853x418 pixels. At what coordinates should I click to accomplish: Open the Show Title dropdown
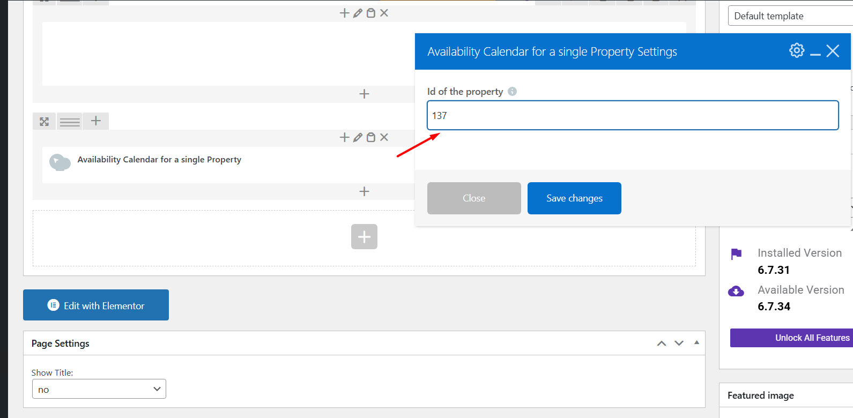point(99,389)
